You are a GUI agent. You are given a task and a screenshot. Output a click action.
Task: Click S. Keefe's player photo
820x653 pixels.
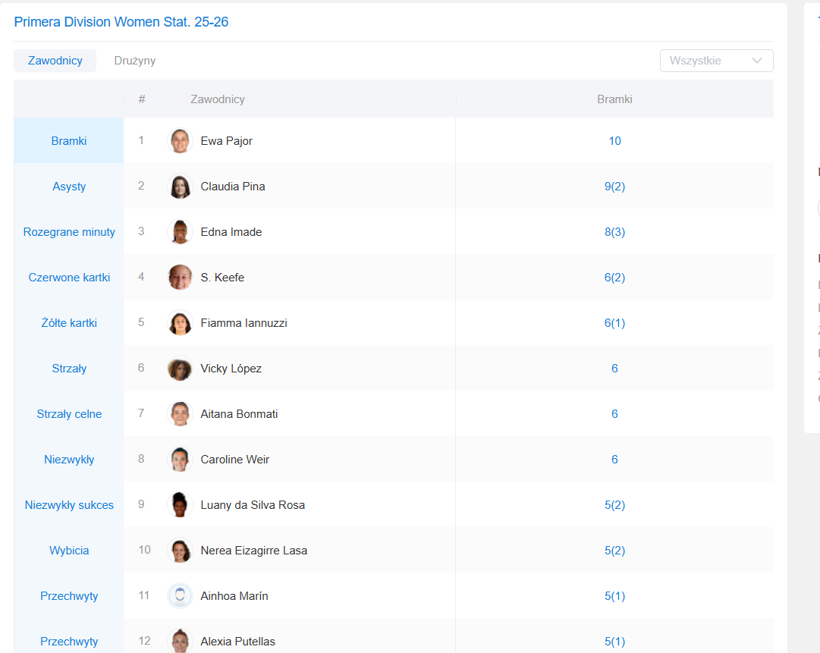[x=180, y=278]
